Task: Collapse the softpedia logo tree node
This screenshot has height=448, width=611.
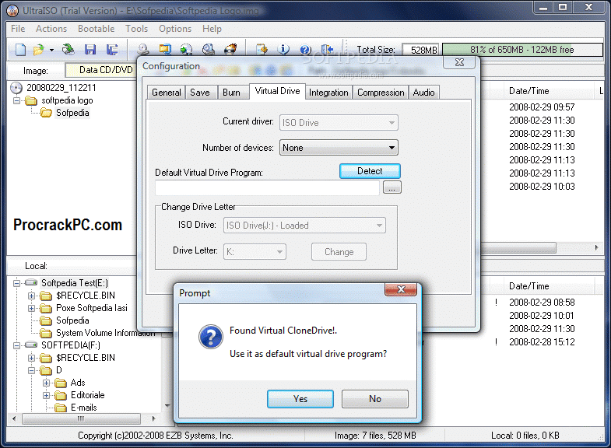Action: coord(17,100)
